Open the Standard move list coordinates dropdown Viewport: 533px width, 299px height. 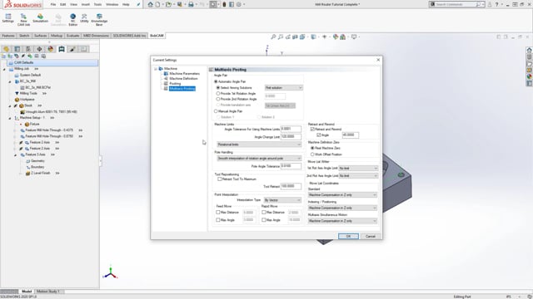[x=342, y=195]
